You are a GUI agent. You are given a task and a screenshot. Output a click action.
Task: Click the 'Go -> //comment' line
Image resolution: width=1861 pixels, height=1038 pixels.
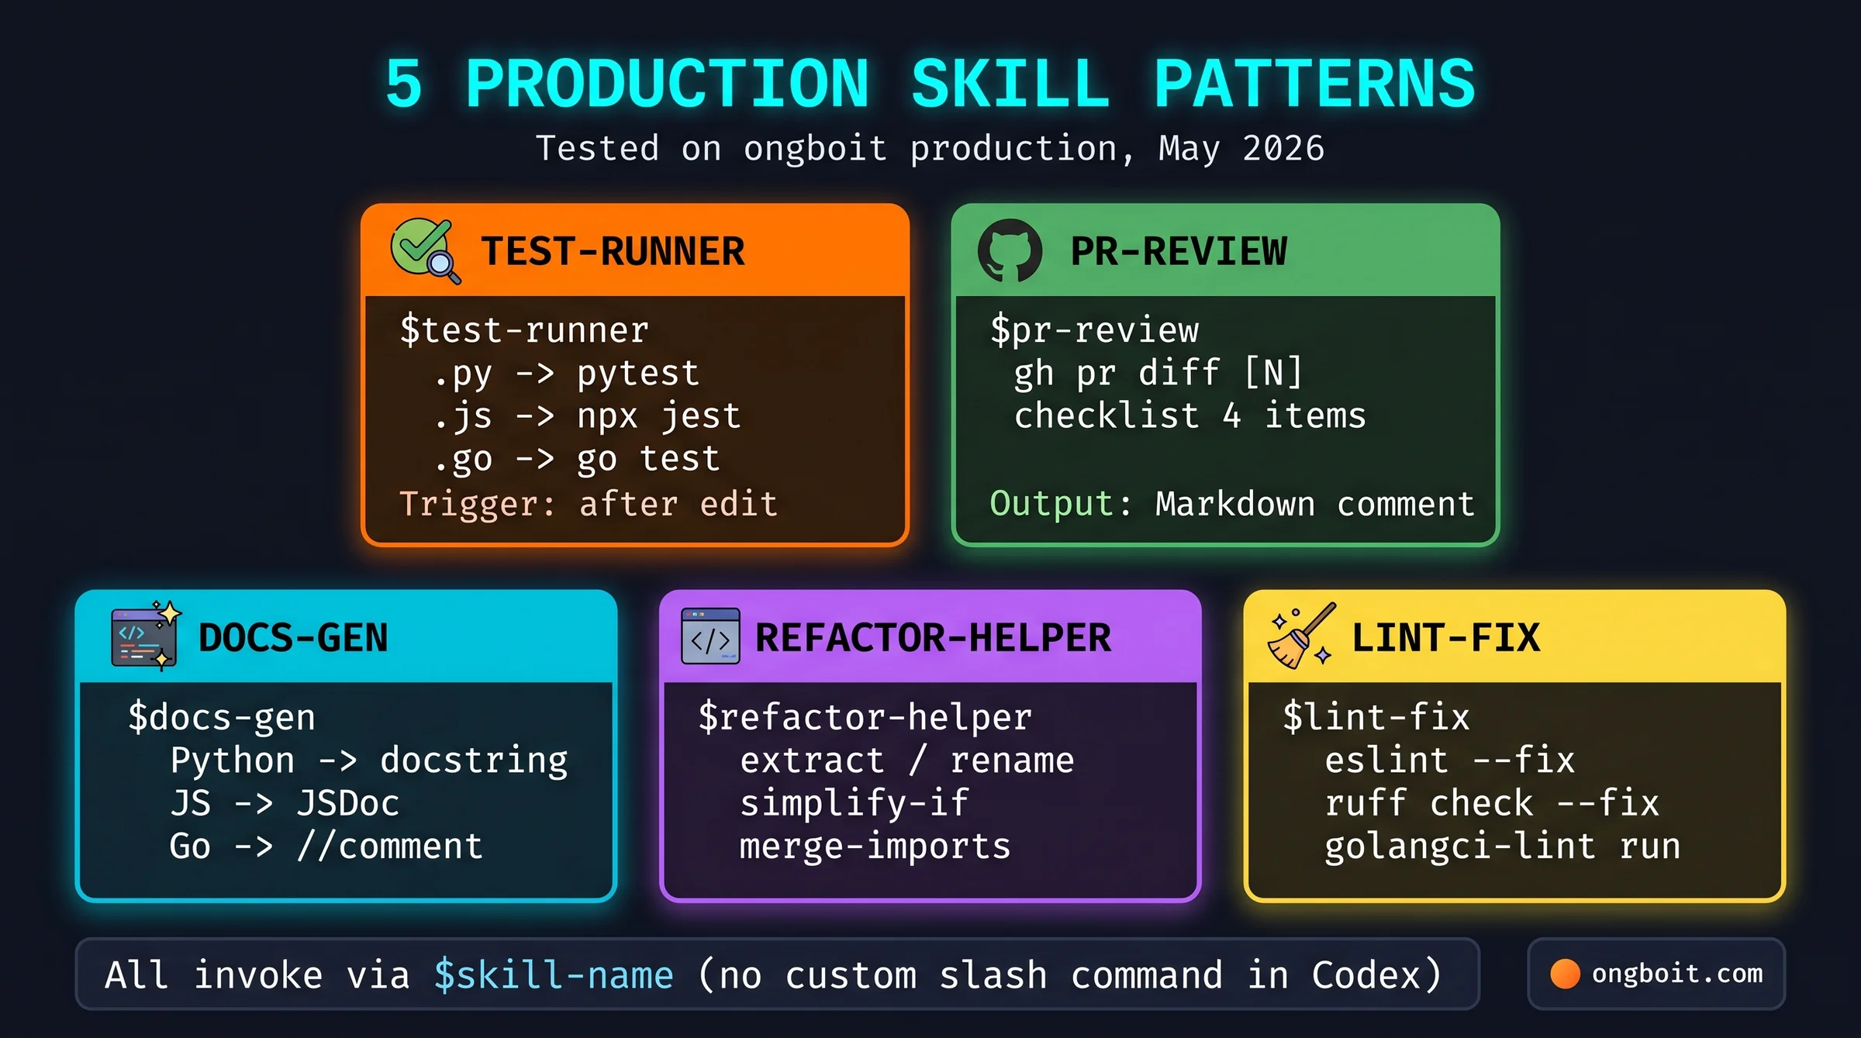click(x=326, y=846)
